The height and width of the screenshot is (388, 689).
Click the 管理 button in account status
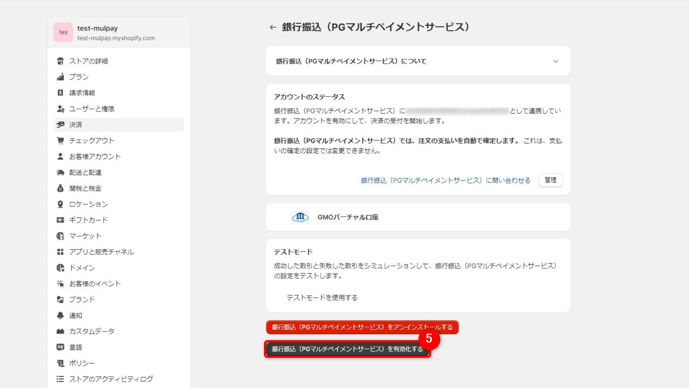tap(550, 180)
